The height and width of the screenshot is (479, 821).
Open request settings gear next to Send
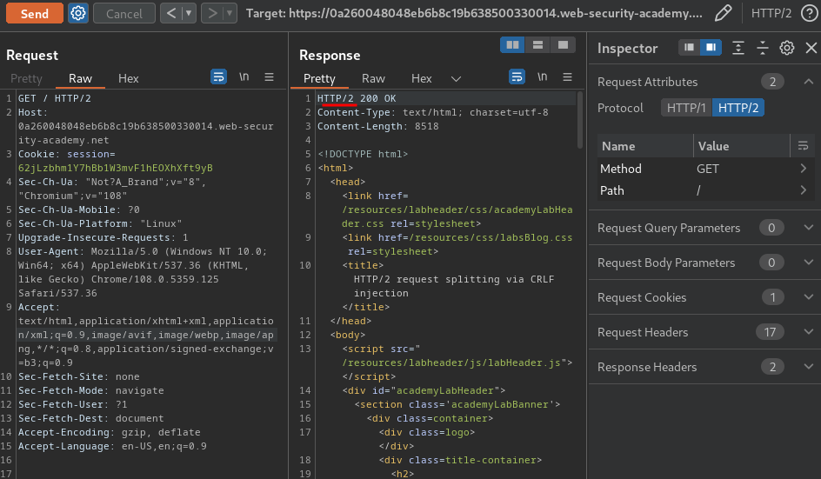pyautogui.click(x=78, y=13)
